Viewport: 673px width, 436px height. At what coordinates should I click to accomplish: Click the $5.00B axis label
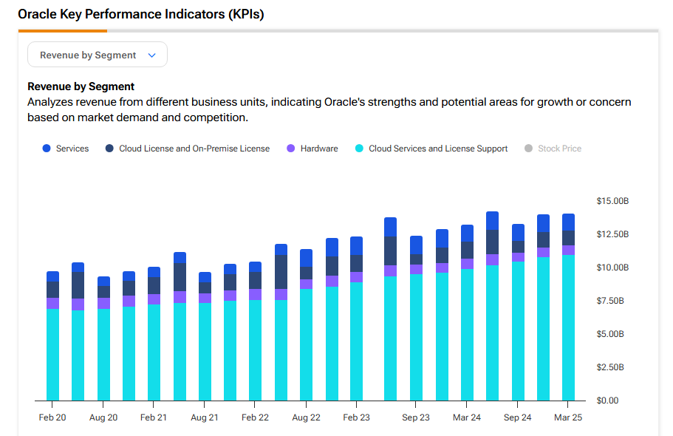(x=610, y=334)
